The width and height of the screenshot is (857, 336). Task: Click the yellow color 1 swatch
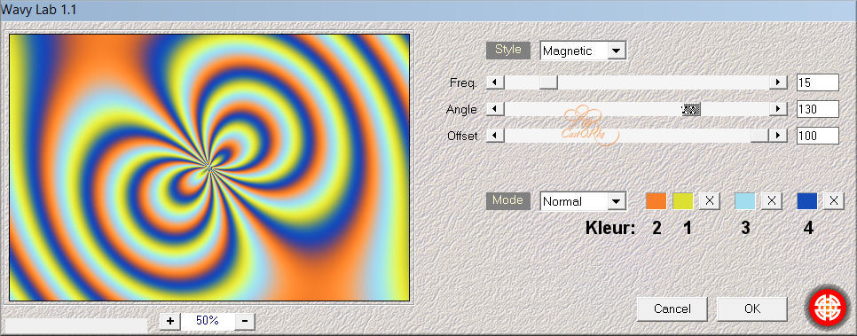click(682, 201)
